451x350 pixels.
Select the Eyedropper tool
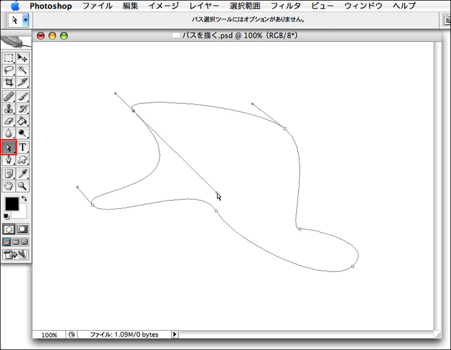(23, 173)
